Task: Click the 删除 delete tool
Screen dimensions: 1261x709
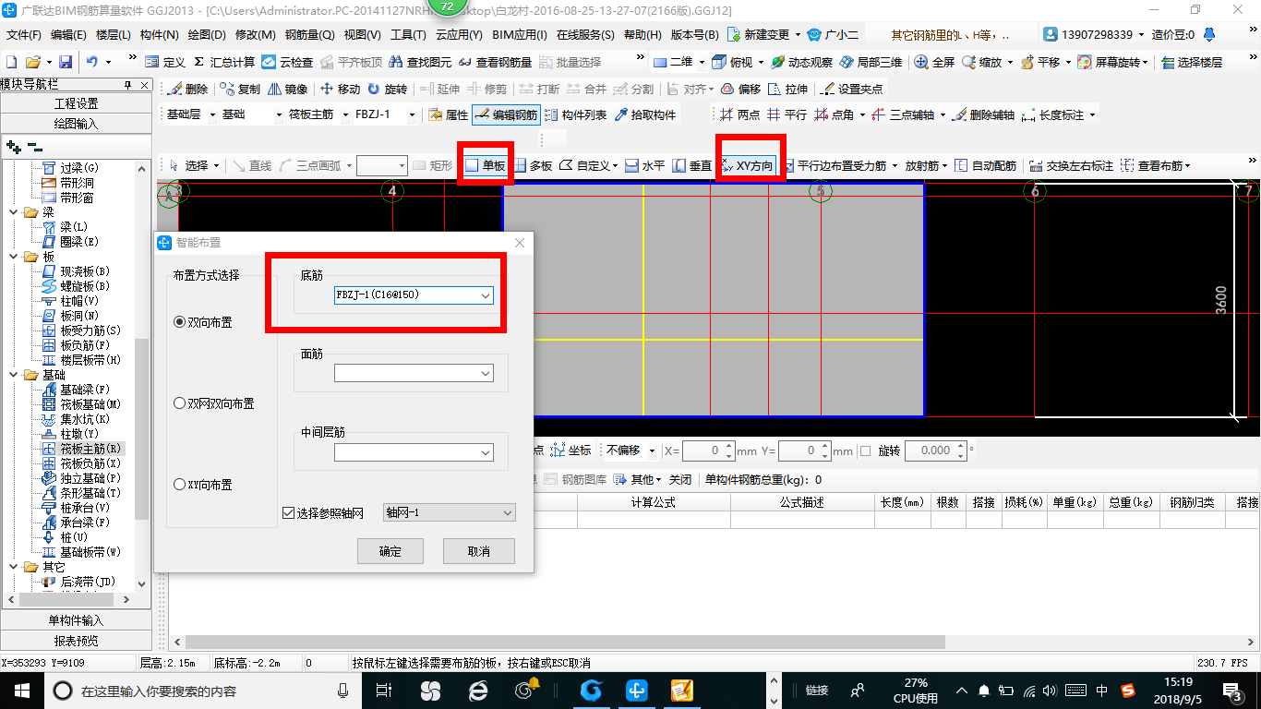Action: 188,90
